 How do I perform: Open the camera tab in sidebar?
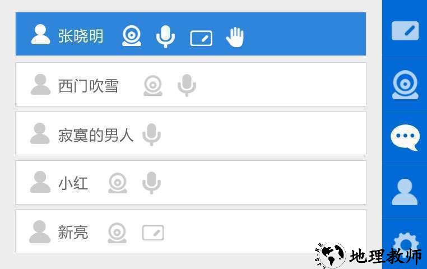(405, 85)
